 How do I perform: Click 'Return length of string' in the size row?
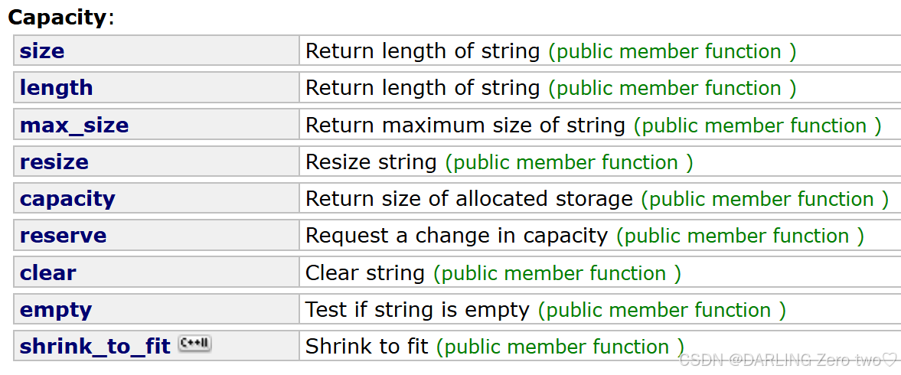422,51
